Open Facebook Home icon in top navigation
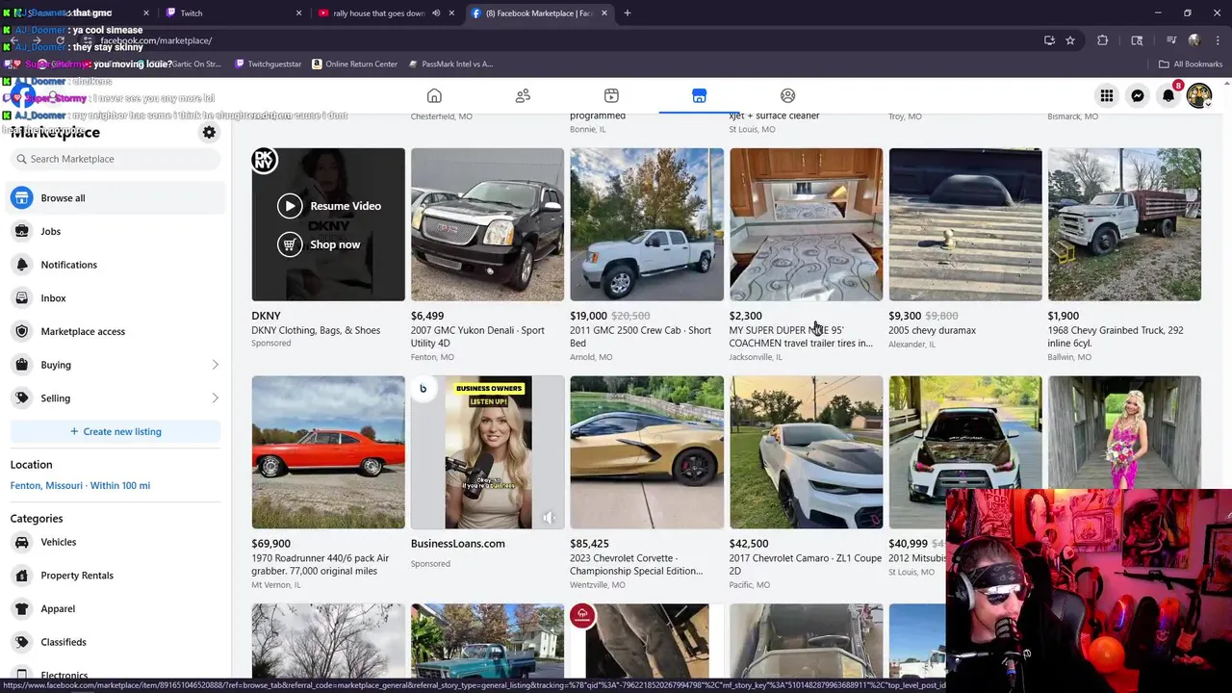Viewport: 1232px width, 693px height. (434, 96)
